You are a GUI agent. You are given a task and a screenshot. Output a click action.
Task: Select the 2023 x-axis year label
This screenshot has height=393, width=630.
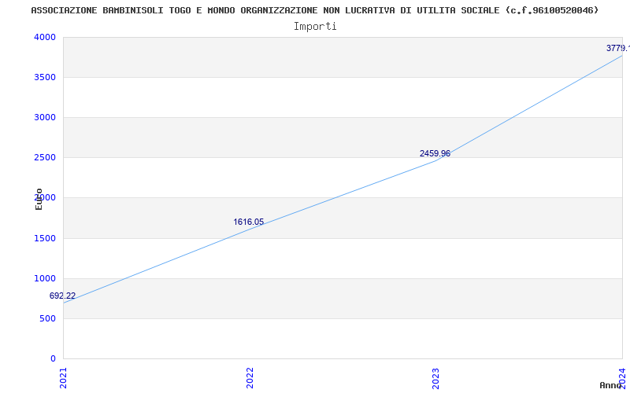click(436, 378)
